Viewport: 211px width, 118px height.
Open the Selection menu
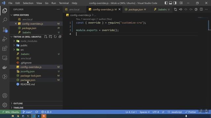pos(28,3)
